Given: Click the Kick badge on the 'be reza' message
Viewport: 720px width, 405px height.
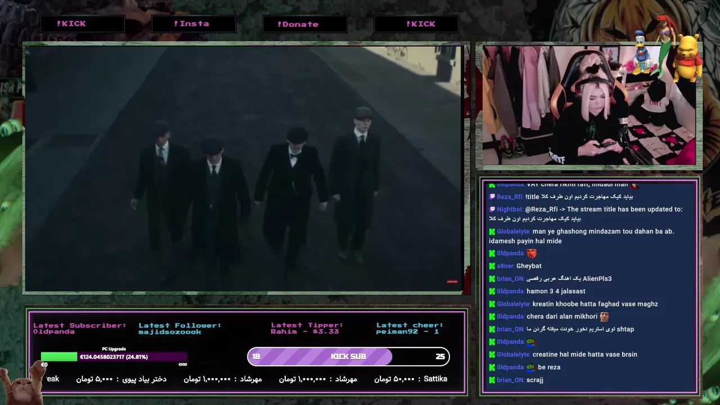Looking at the screenshot, I should point(492,367).
